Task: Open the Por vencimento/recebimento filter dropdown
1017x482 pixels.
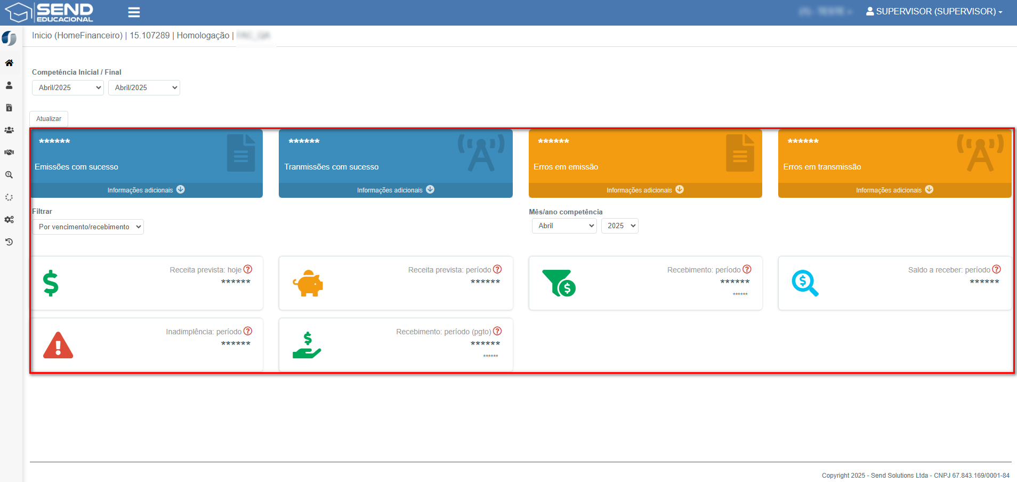Action: coord(88,227)
